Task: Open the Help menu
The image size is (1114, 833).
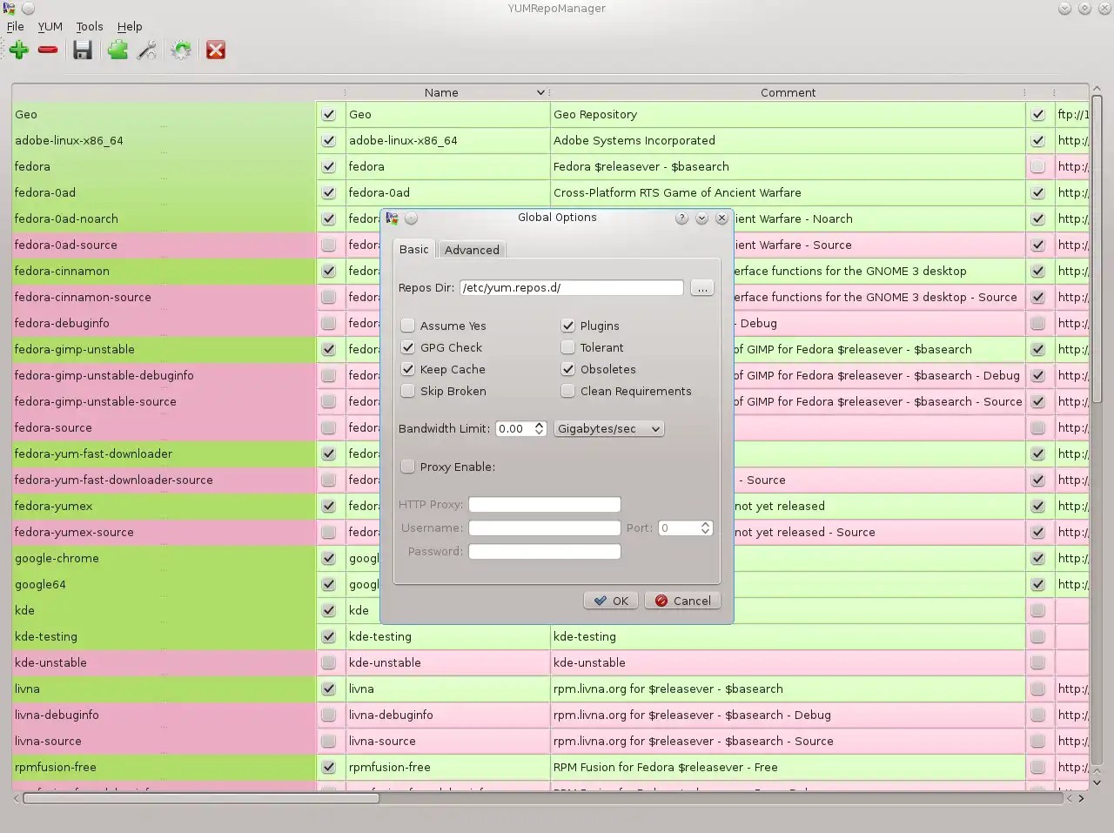Action: [x=130, y=26]
